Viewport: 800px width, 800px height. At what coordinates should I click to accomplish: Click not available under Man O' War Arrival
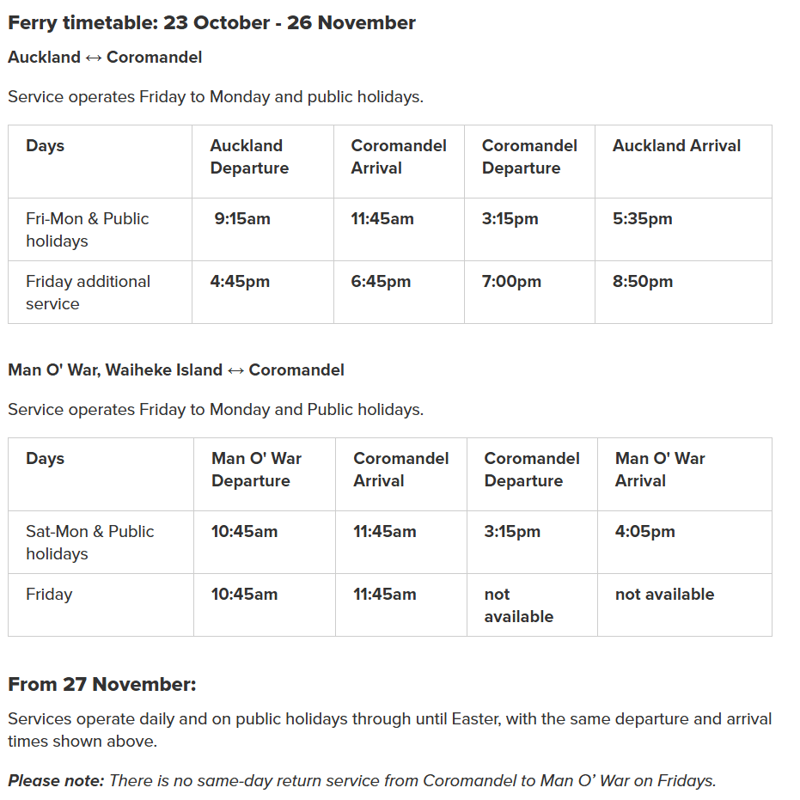[x=664, y=595]
